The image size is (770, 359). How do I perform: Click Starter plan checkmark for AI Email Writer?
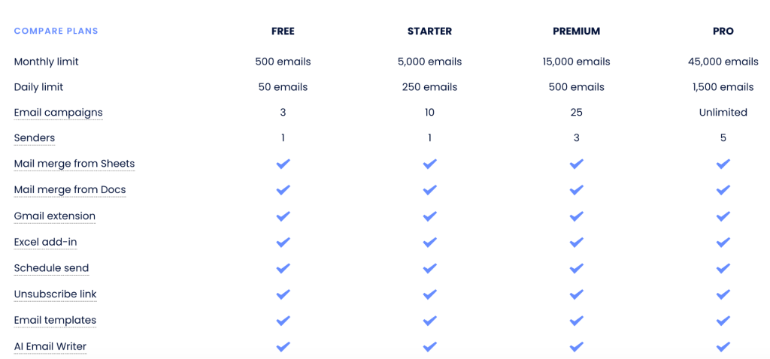point(429,347)
